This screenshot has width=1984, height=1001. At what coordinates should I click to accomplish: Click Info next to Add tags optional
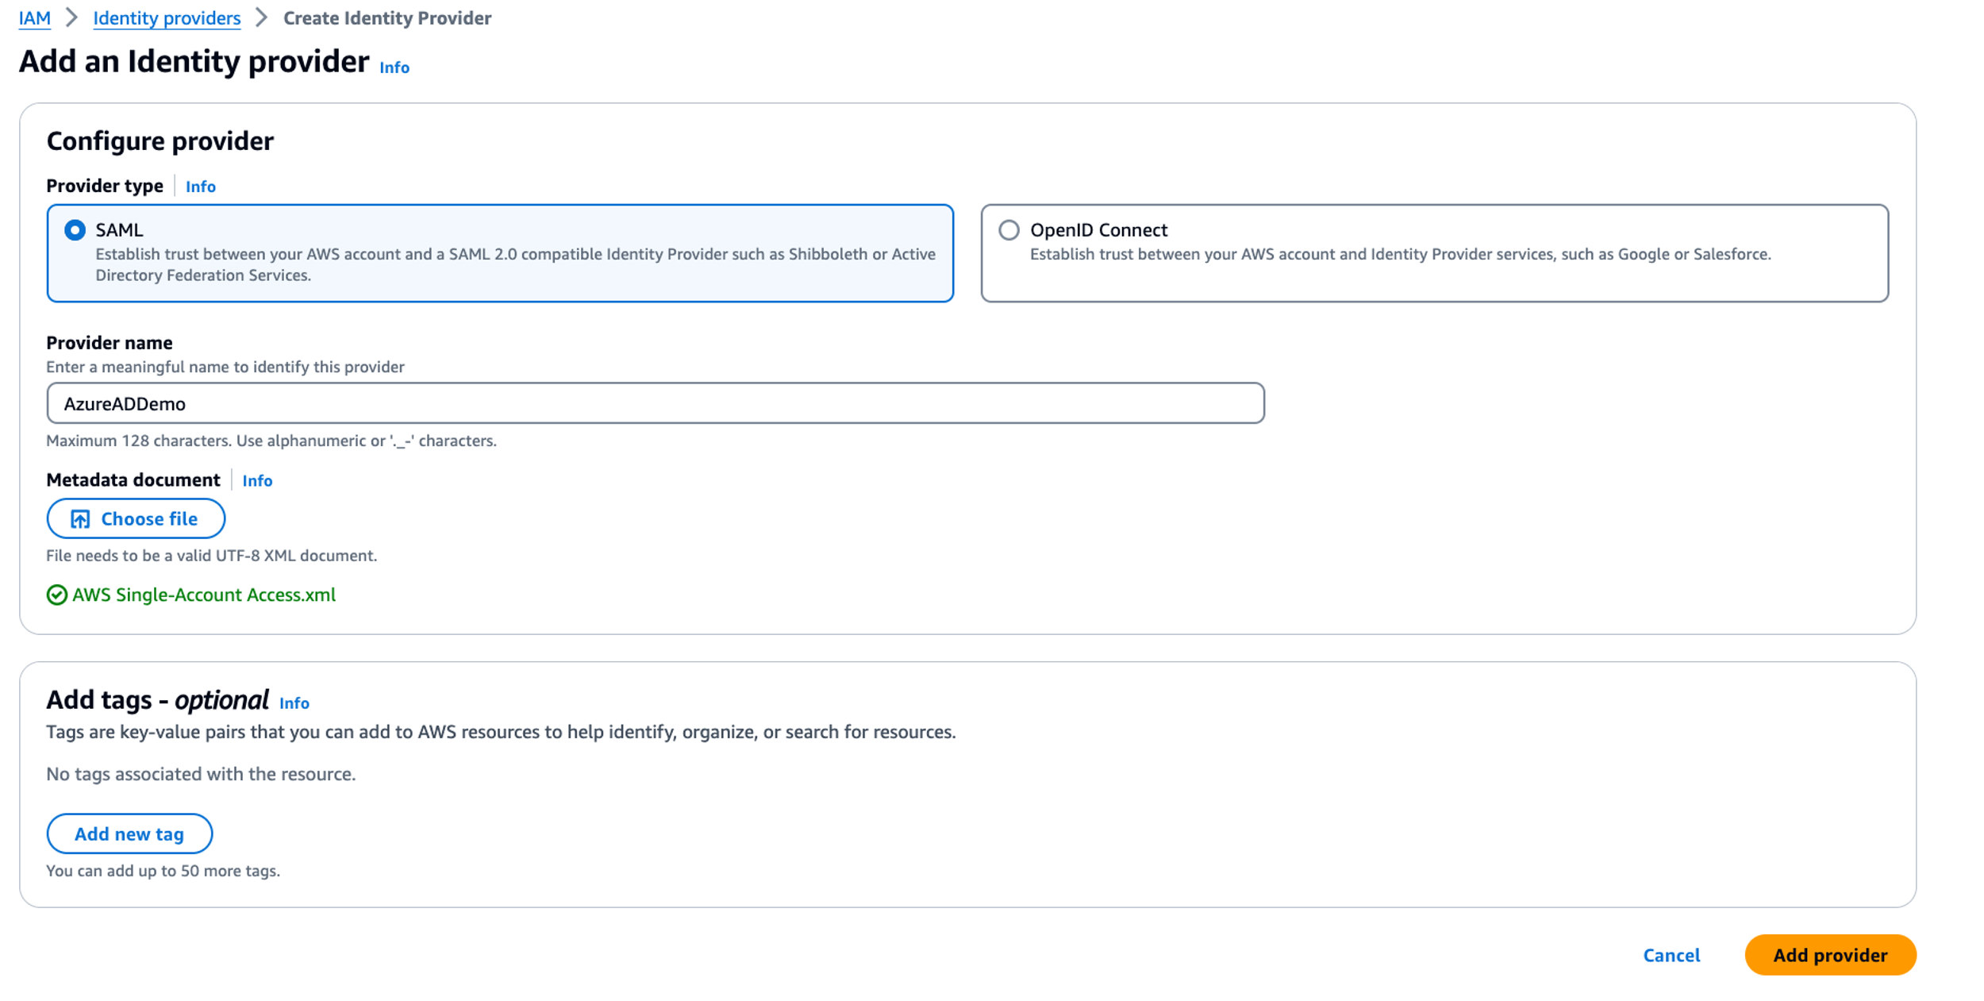pos(294,703)
